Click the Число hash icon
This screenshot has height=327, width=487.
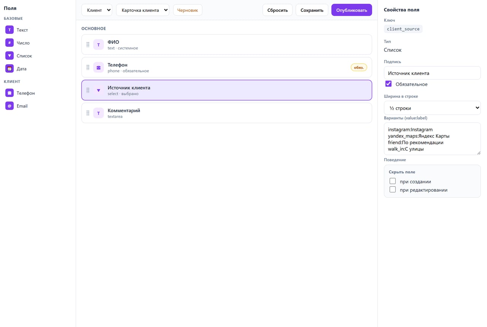(10, 43)
